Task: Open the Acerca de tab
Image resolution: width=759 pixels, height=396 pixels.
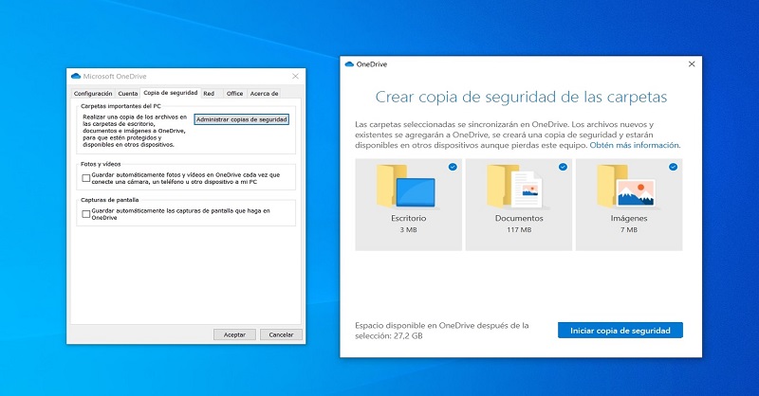Action: [x=264, y=94]
